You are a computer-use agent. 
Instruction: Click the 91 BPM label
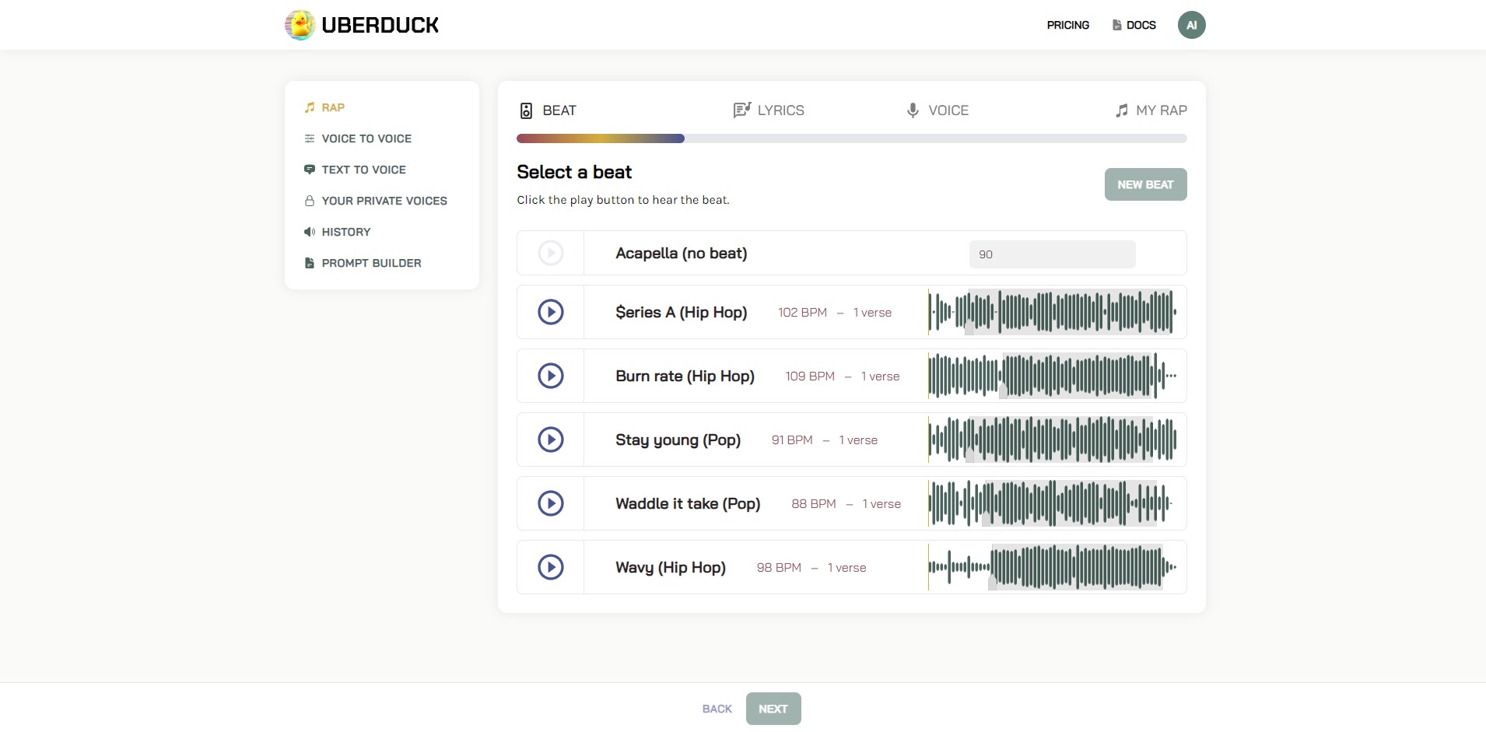(792, 440)
